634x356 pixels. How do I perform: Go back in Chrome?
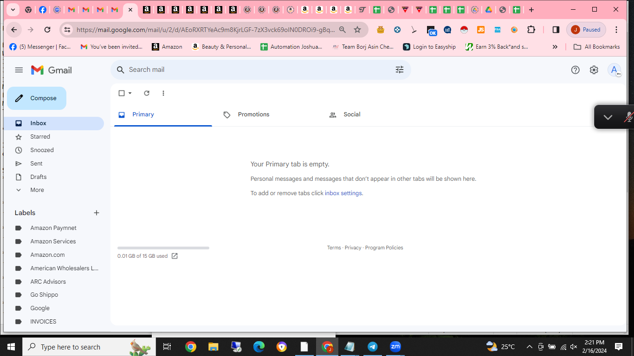click(x=14, y=30)
